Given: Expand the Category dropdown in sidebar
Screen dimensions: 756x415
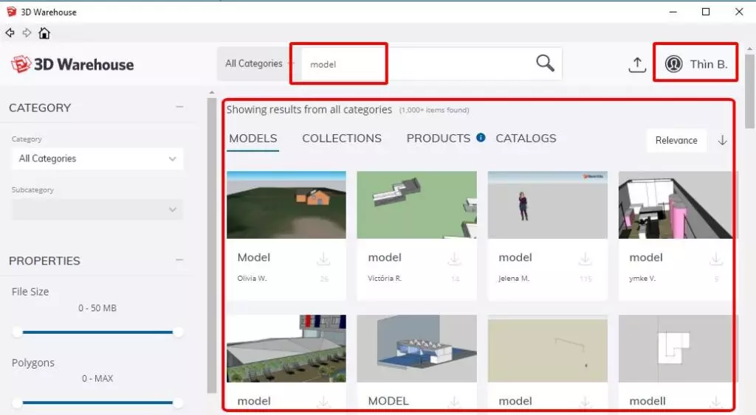Looking at the screenshot, I should (97, 158).
